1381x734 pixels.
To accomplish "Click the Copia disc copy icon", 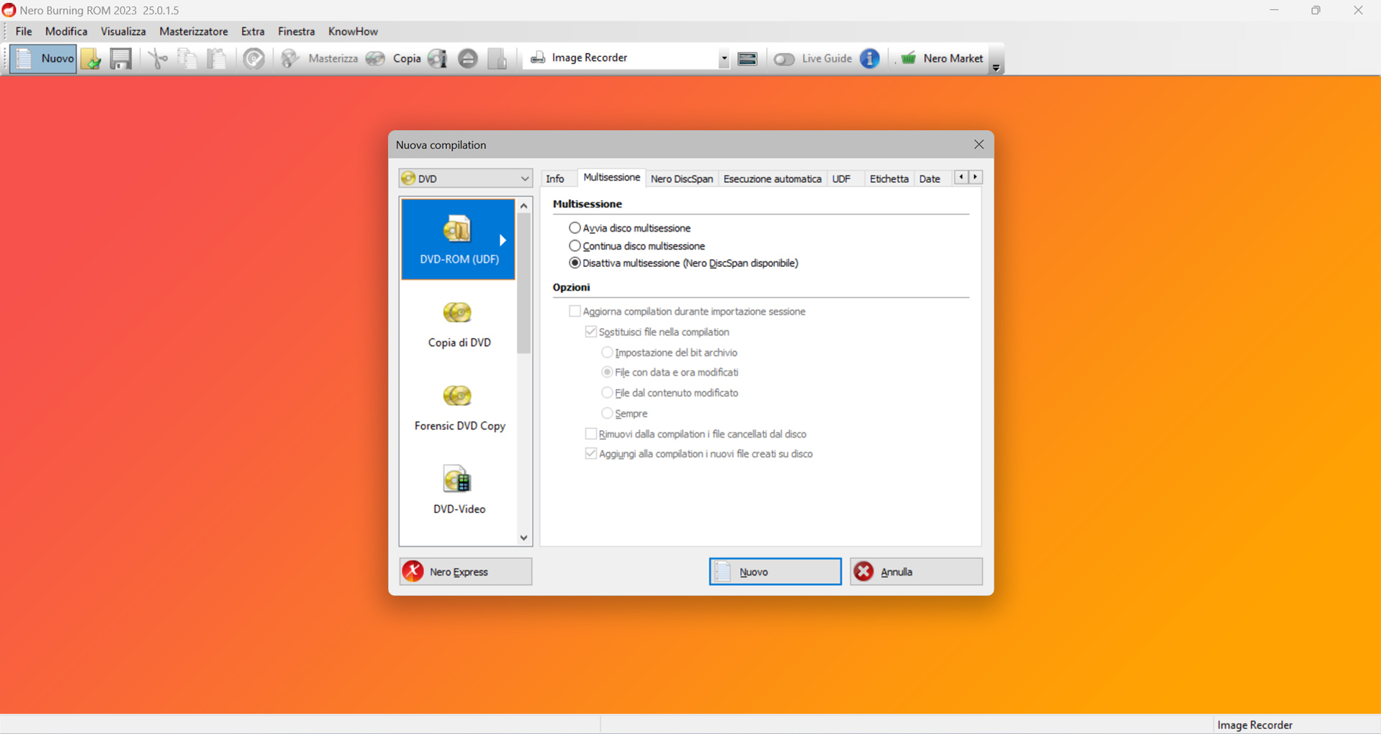I will (374, 58).
